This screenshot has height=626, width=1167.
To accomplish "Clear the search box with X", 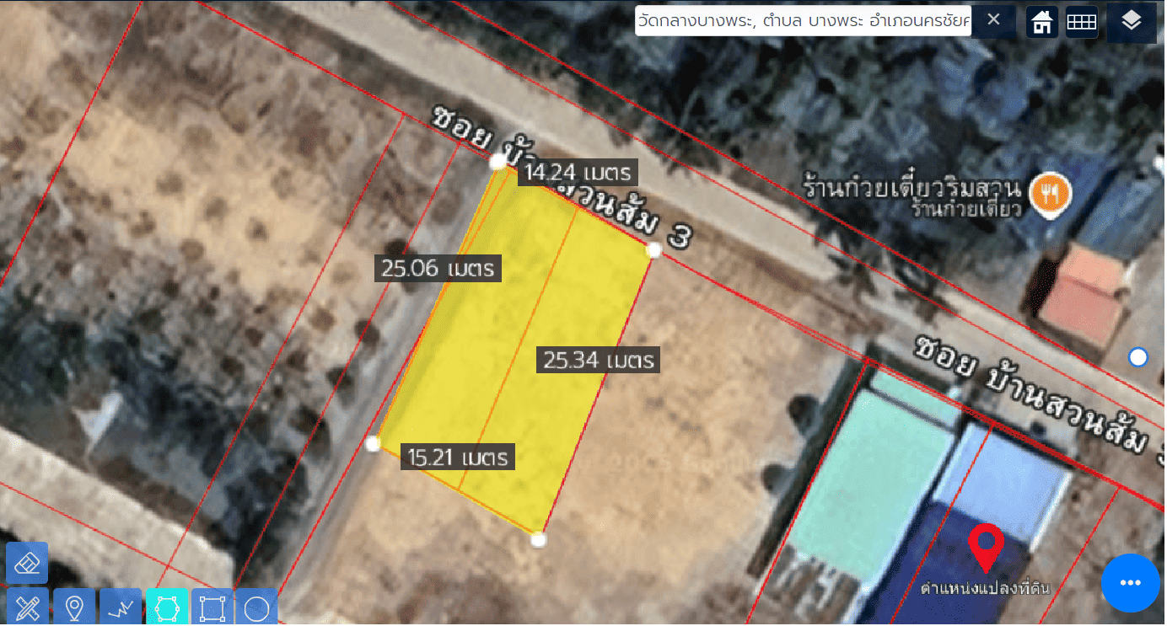I will click(x=993, y=20).
